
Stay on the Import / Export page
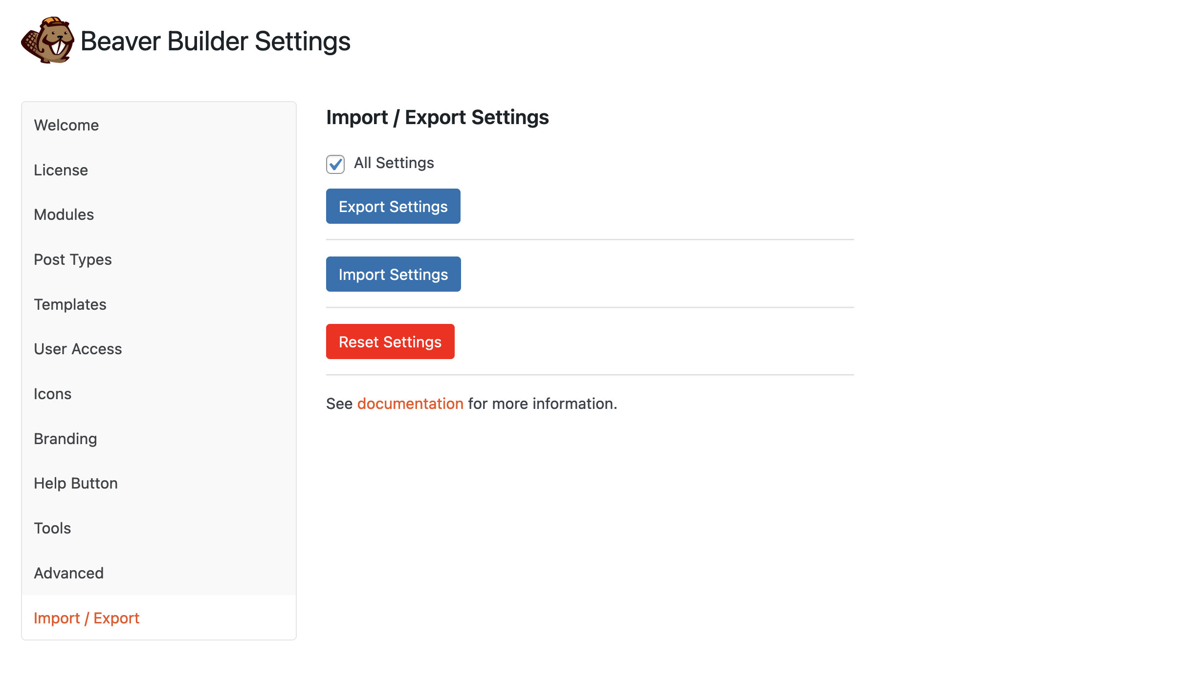coord(87,618)
